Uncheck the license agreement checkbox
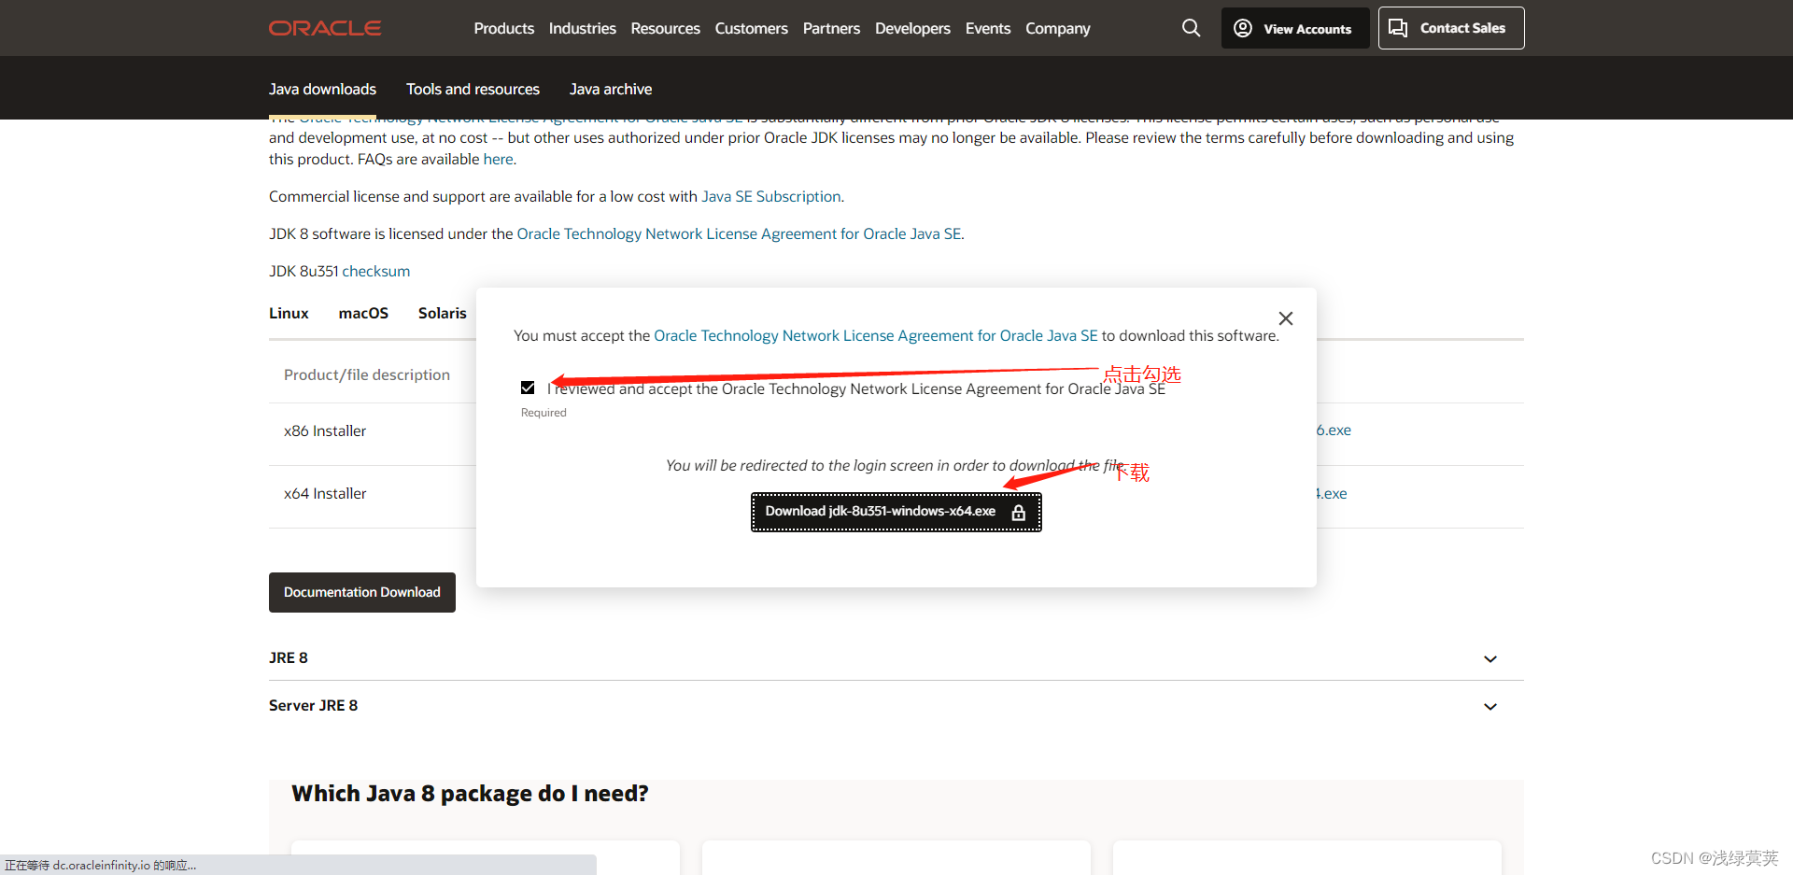The image size is (1793, 875). (528, 388)
